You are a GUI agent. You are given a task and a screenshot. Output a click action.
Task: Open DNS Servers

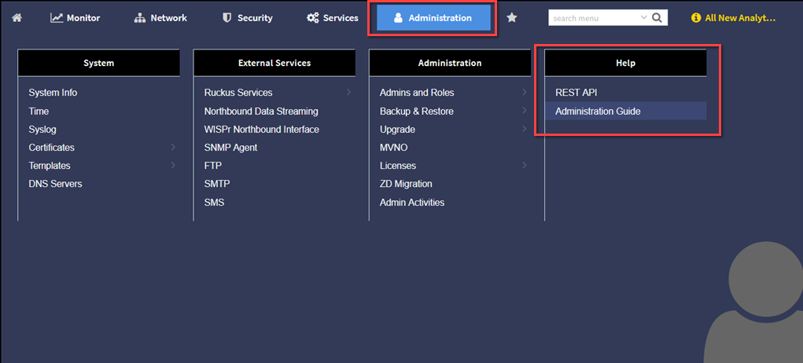tap(55, 184)
